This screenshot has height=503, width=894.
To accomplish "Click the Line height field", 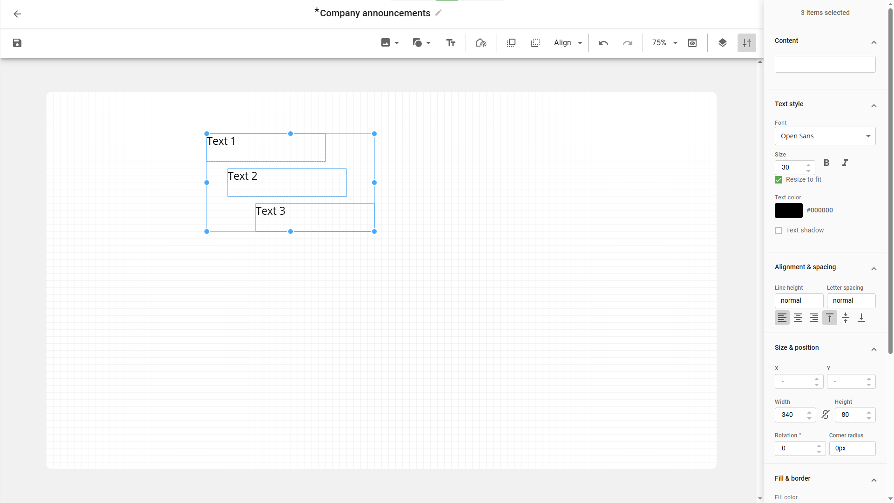I will pyautogui.click(x=799, y=301).
